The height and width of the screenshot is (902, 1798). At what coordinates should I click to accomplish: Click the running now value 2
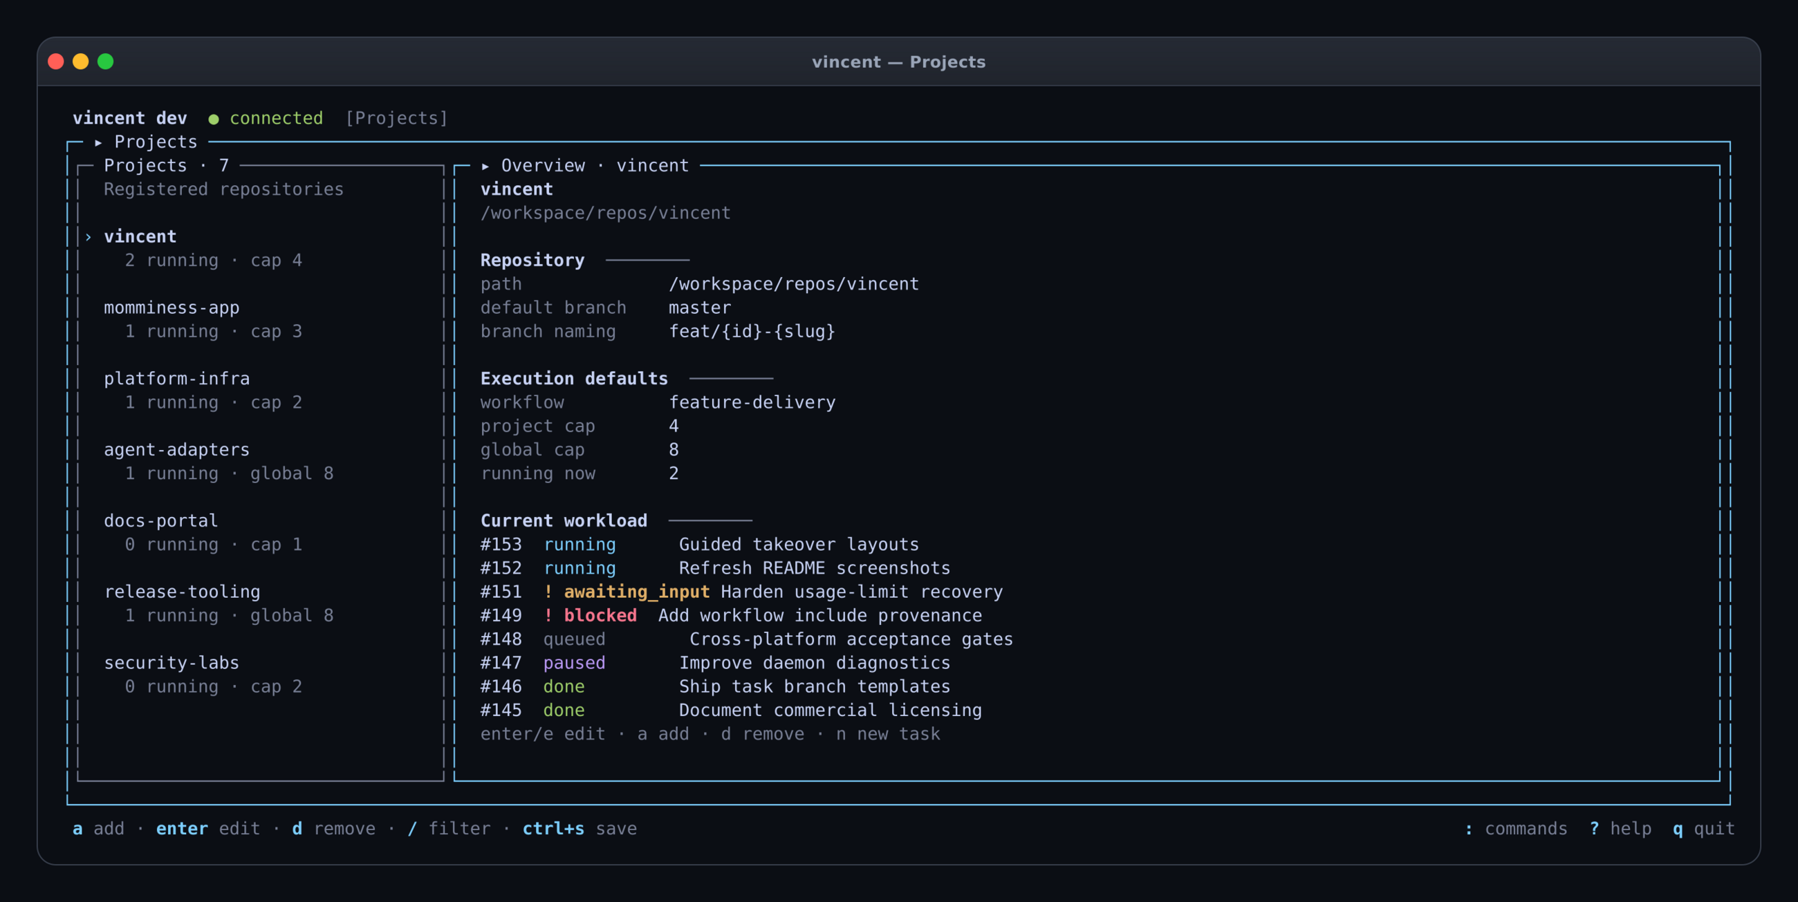674,473
